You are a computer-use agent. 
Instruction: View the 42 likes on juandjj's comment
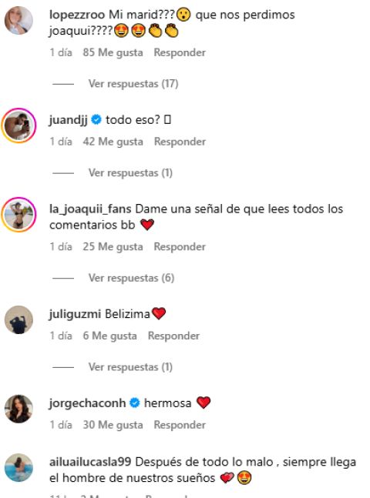(x=113, y=142)
